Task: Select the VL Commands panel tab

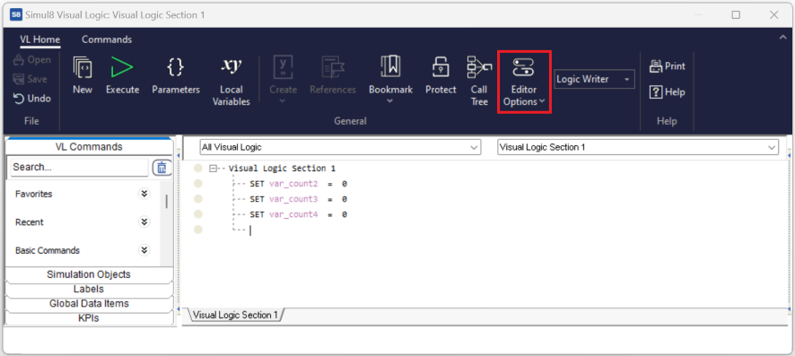Action: pos(89,147)
